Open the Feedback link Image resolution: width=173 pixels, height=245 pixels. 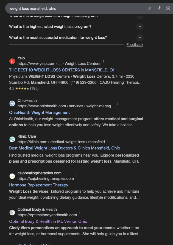pyautogui.click(x=135, y=44)
